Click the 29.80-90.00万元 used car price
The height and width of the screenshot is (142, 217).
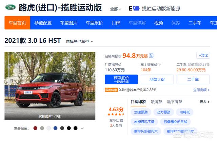pyautogui.click(x=191, y=70)
